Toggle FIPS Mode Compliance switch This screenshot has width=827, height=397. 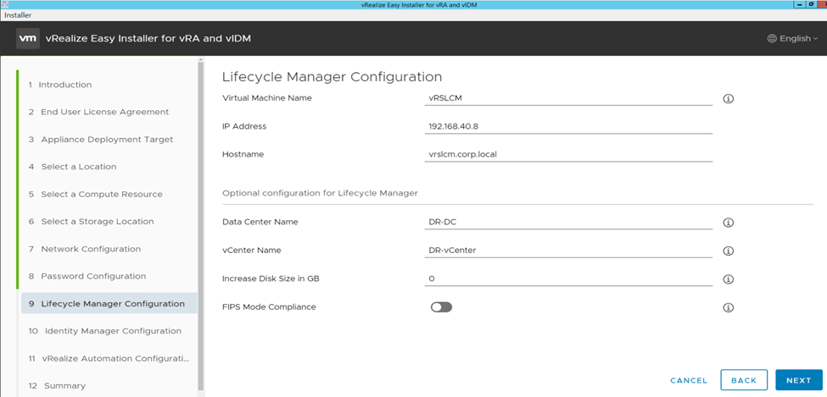pos(441,307)
